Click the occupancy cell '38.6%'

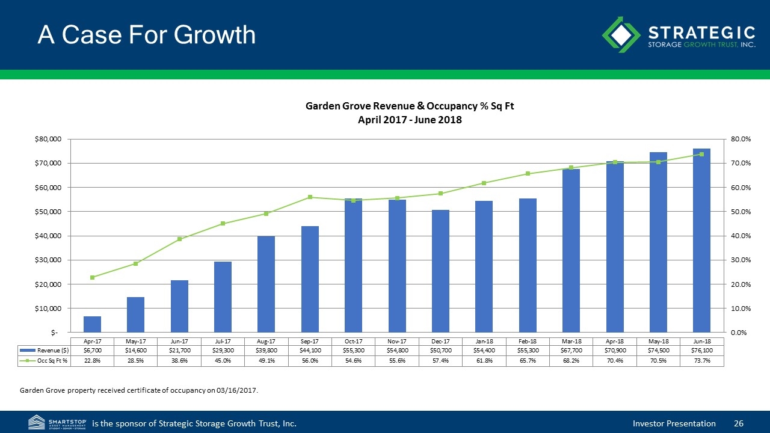coord(179,361)
